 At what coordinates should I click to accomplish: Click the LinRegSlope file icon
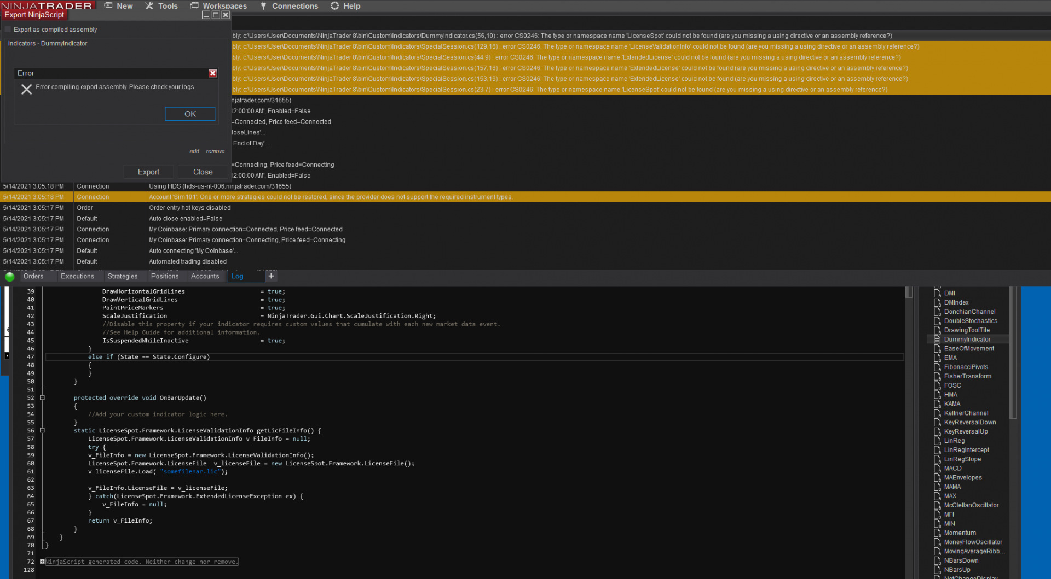point(937,459)
